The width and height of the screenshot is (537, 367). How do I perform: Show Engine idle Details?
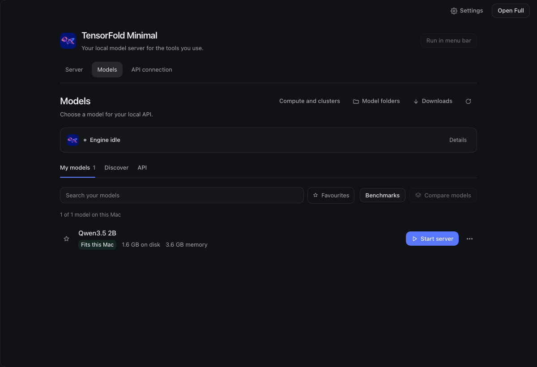(x=458, y=140)
